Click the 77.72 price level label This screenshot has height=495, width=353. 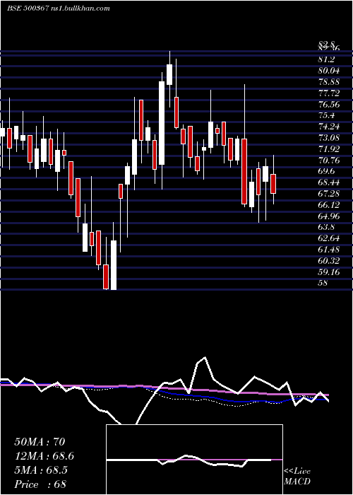pos(329,93)
